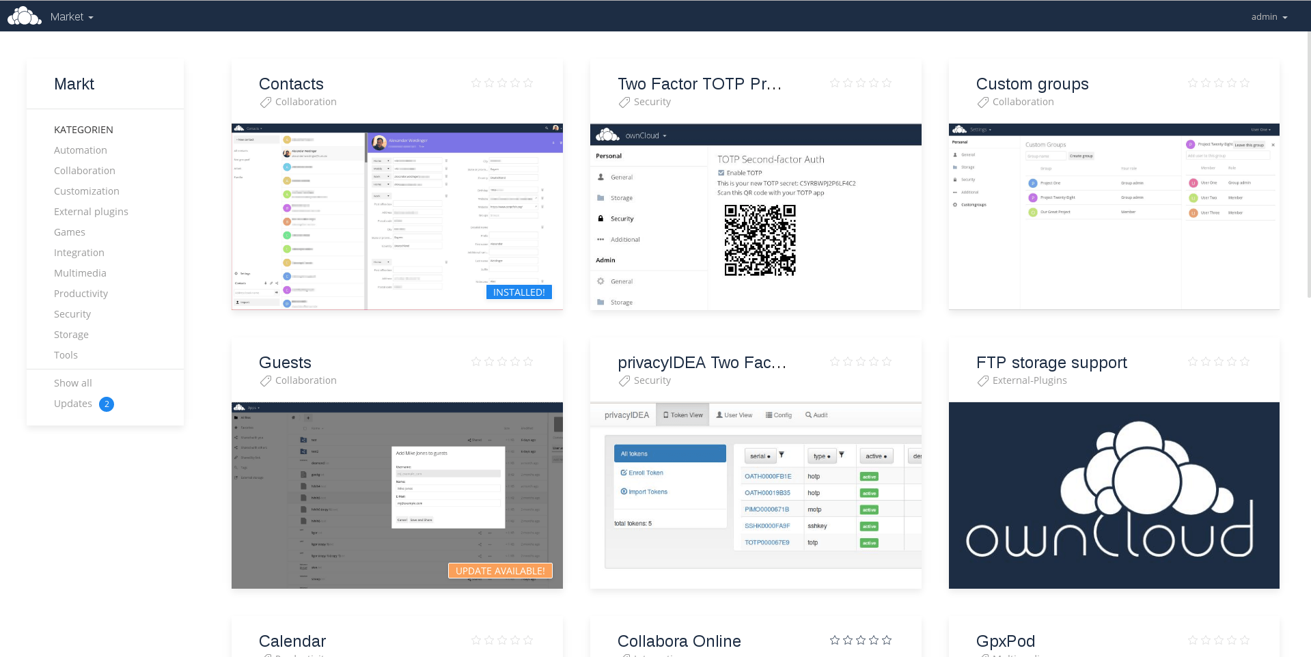
Task: Click the Updates count badge
Action: tap(107, 404)
